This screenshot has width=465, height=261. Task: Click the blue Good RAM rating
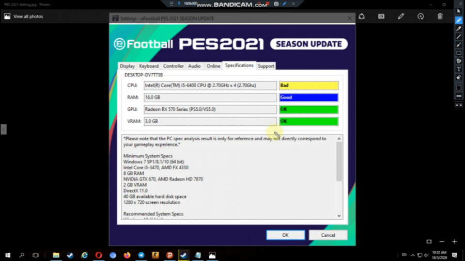pyautogui.click(x=308, y=97)
